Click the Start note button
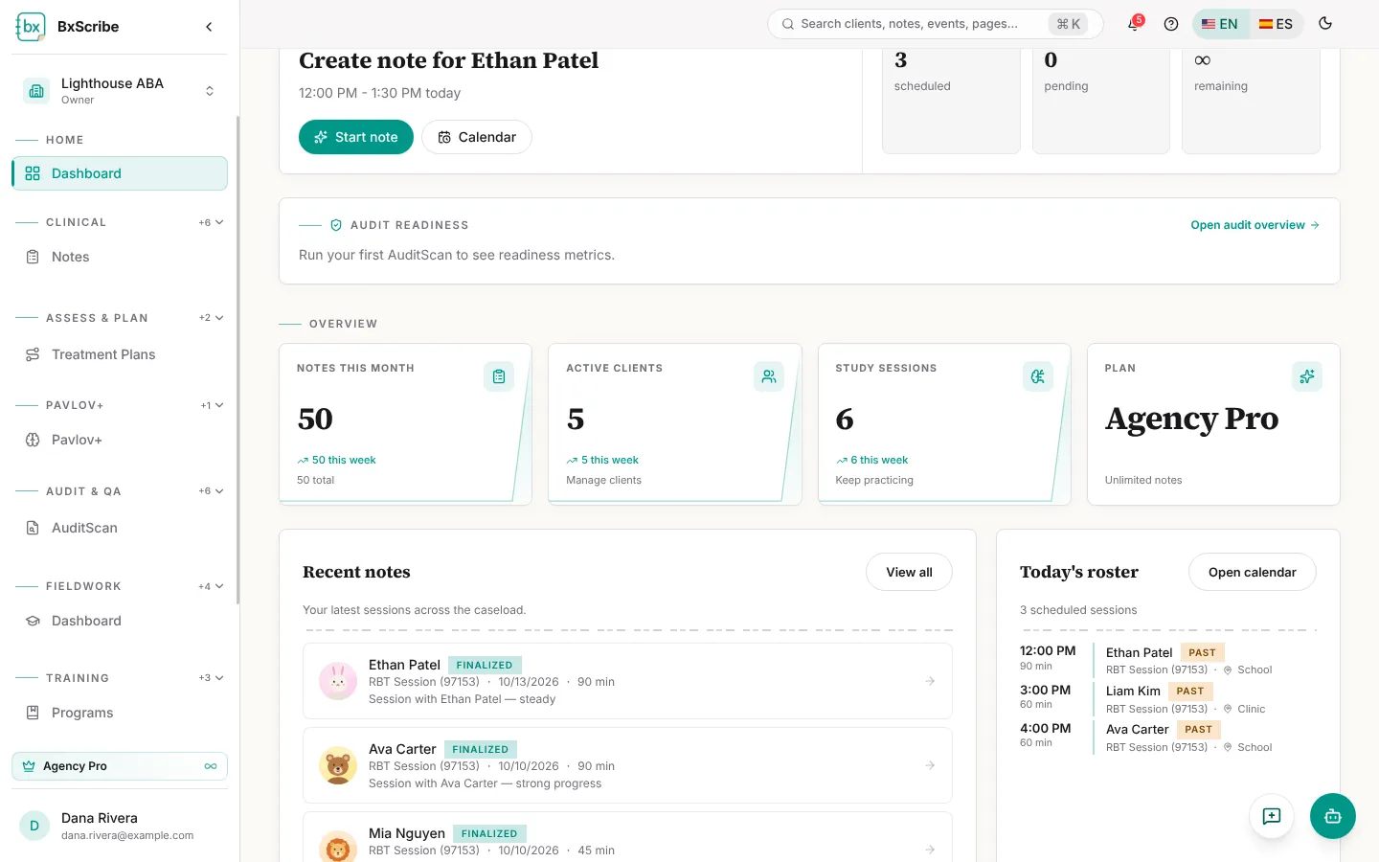Screen dimensions: 1379x862 [356, 137]
